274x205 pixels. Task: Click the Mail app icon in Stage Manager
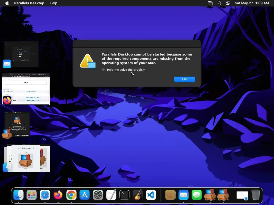pos(7,64)
